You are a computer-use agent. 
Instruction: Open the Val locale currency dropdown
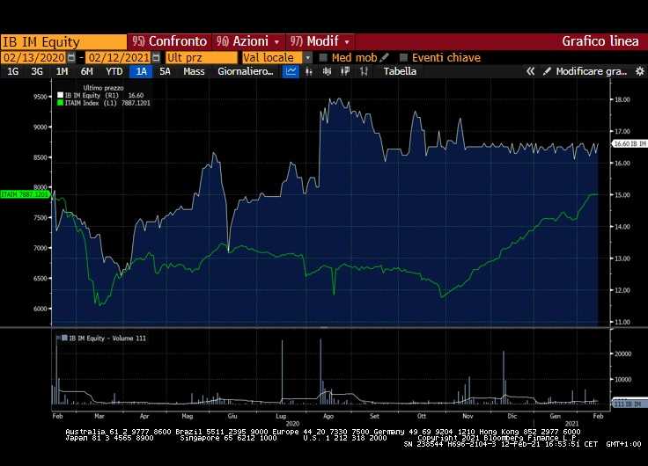[x=307, y=57]
